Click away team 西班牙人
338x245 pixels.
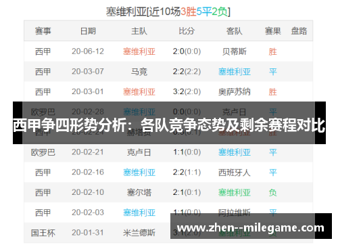click(235, 173)
